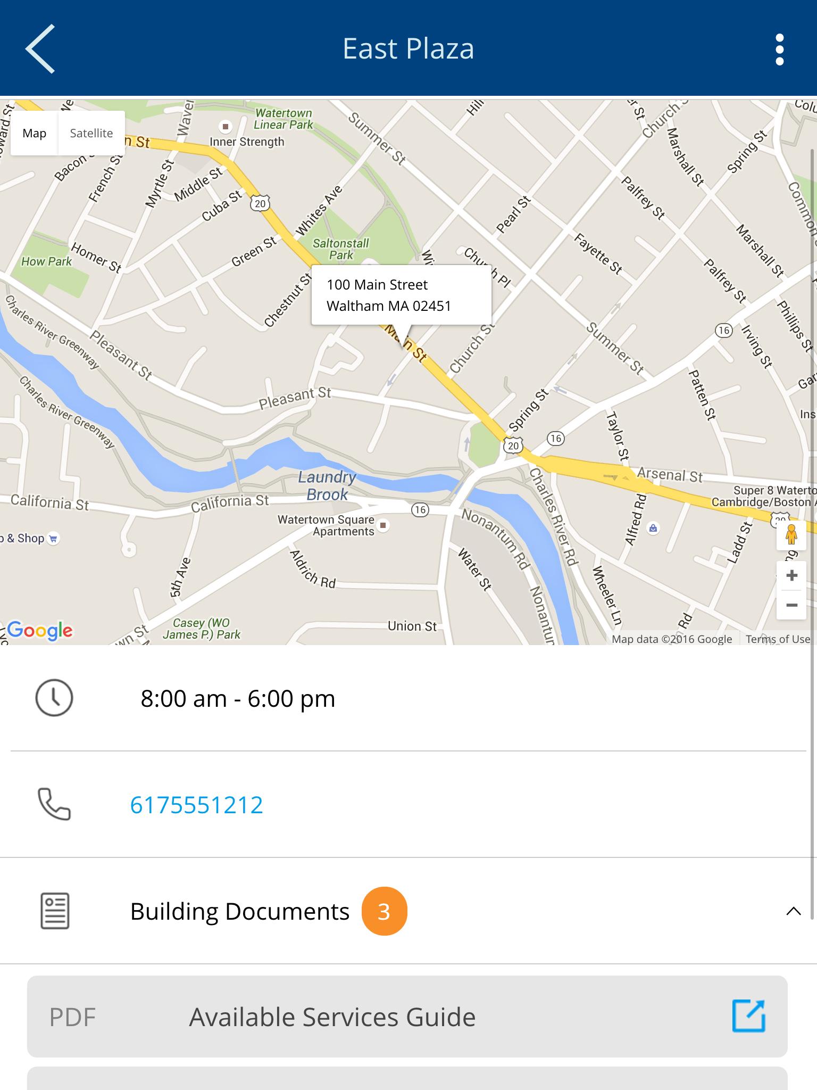Select the East Plaza title
Viewport: 817px width, 1090px height.
[x=408, y=48]
